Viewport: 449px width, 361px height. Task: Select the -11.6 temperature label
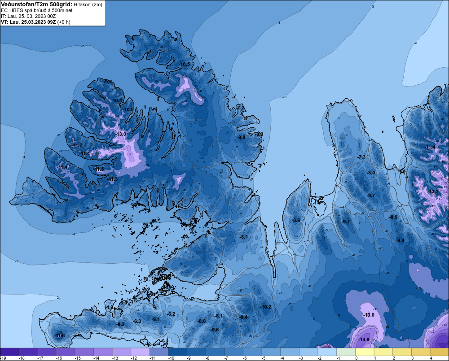point(60,335)
